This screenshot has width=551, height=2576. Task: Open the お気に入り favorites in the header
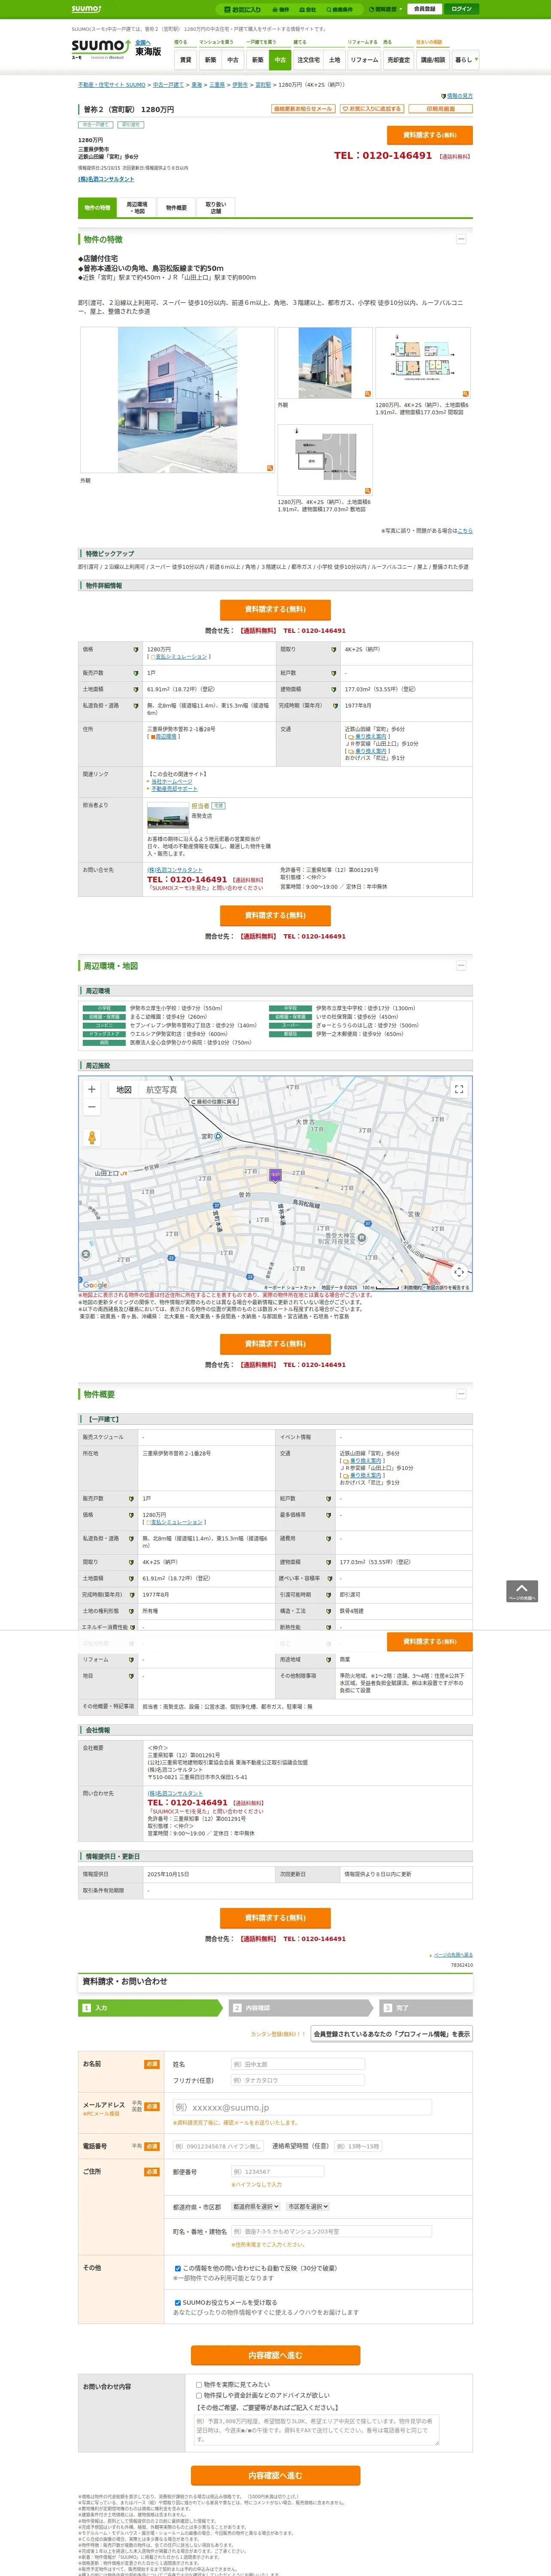pyautogui.click(x=242, y=9)
